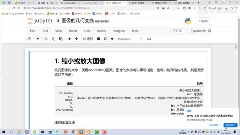
Task: Switch to the Home Page browser tab
Action: [93, 3]
